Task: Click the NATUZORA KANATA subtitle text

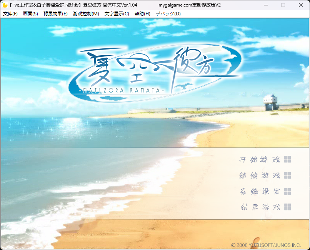Action: (122, 91)
